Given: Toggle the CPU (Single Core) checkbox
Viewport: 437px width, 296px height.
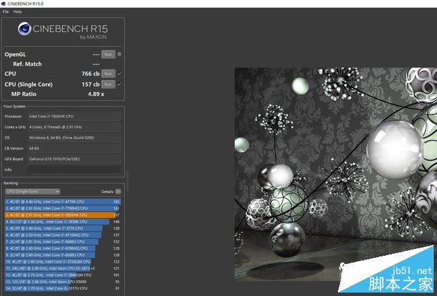Looking at the screenshot, I should tap(119, 84).
